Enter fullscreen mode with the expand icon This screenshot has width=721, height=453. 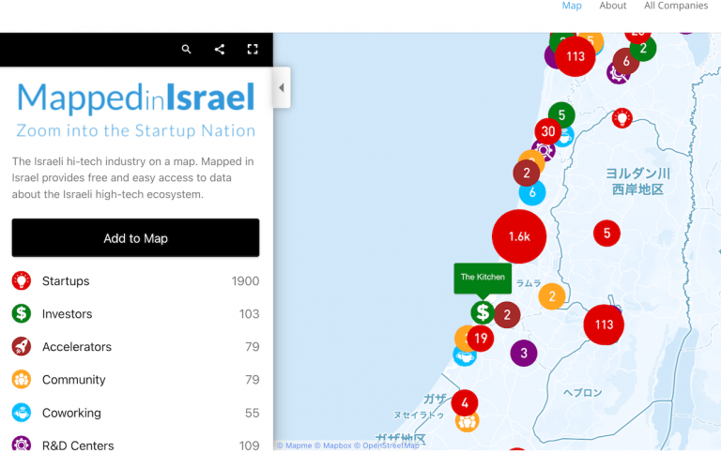coord(252,50)
